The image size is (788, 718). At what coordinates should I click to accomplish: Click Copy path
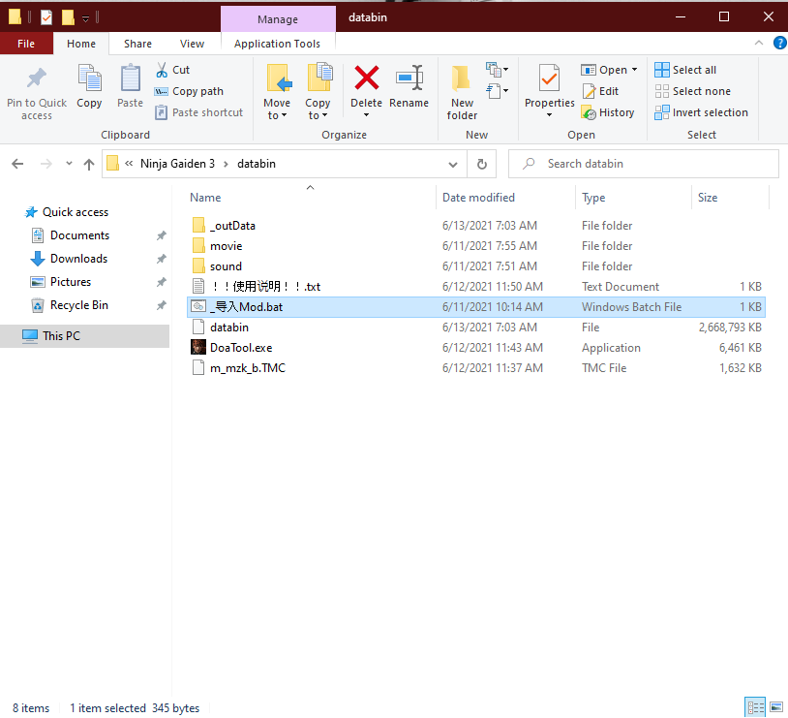tap(189, 92)
